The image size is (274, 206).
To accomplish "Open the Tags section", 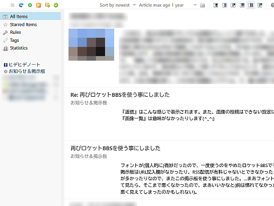I will click(14, 40).
